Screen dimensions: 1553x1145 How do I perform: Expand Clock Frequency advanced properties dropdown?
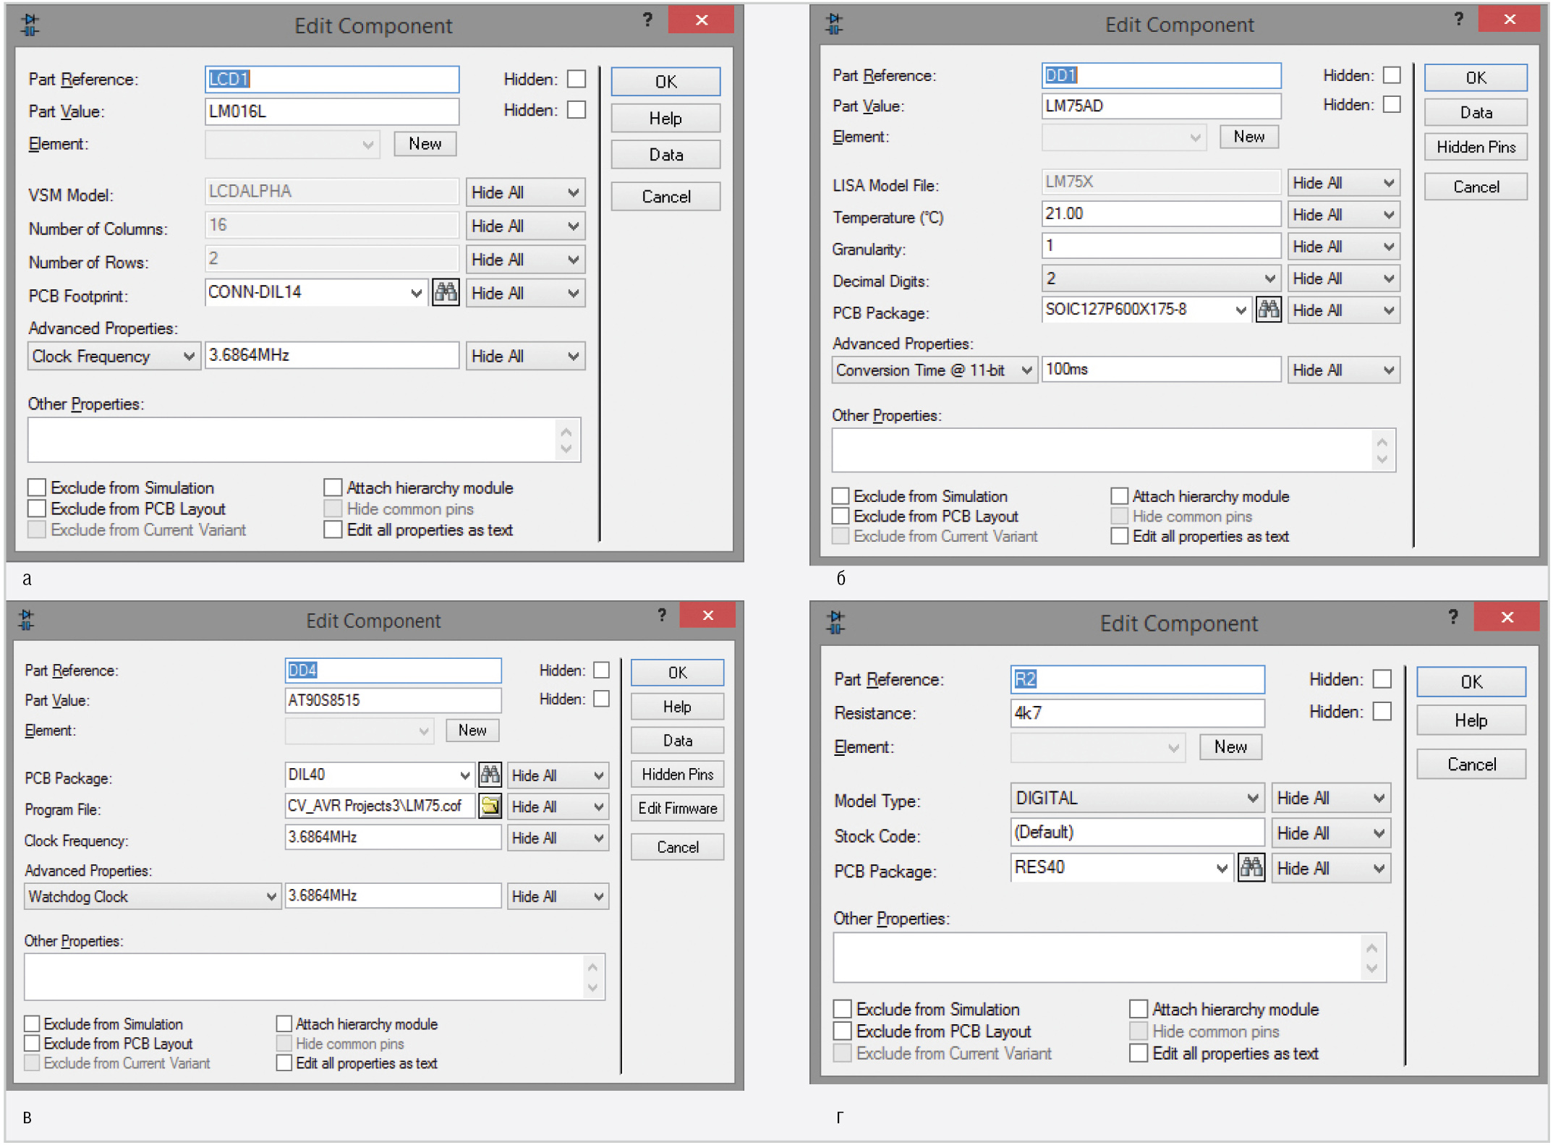click(114, 357)
